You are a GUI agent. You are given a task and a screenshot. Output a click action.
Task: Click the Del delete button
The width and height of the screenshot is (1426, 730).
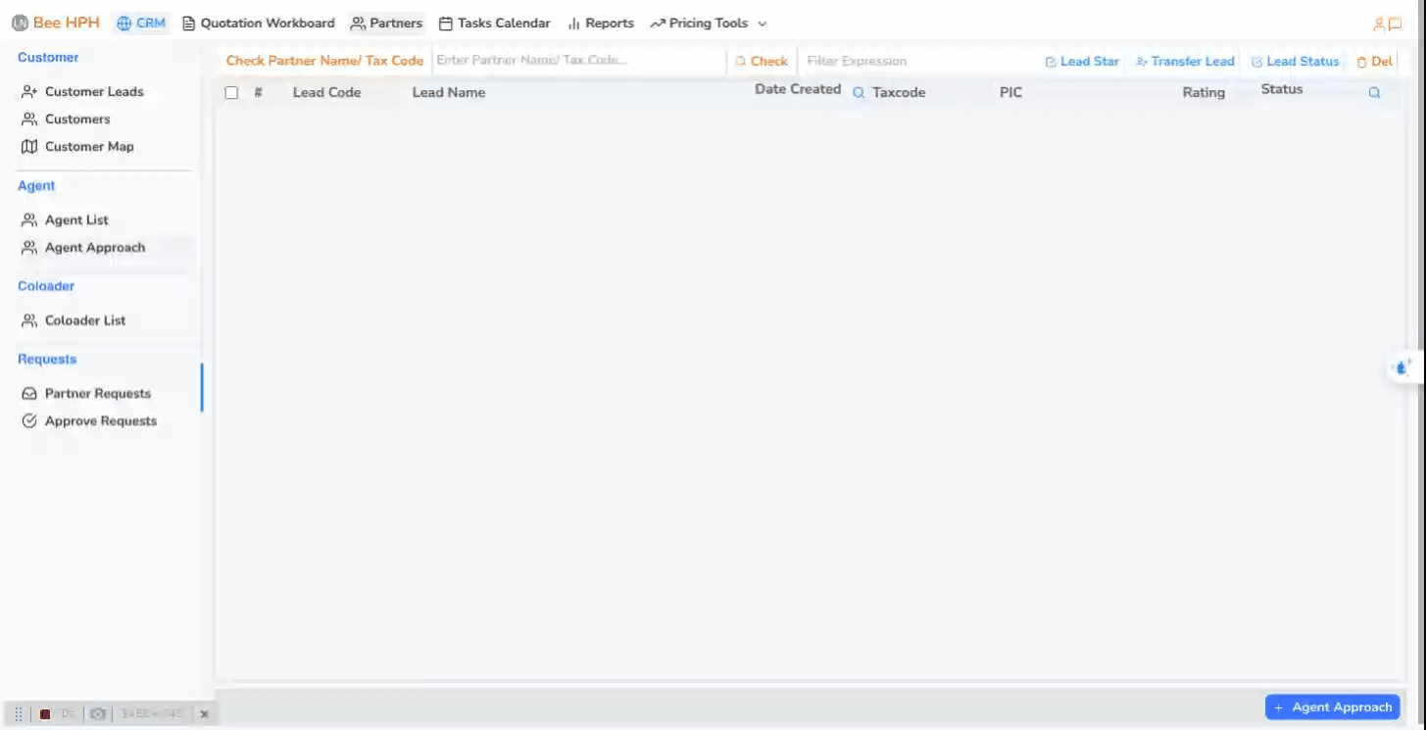[x=1374, y=61]
